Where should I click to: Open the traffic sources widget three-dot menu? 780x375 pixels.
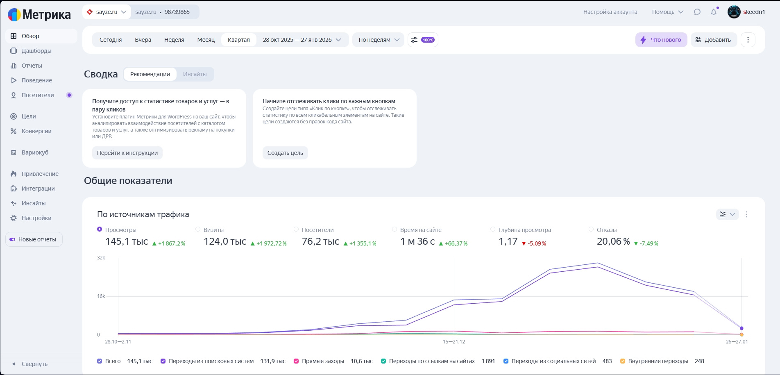click(x=746, y=214)
